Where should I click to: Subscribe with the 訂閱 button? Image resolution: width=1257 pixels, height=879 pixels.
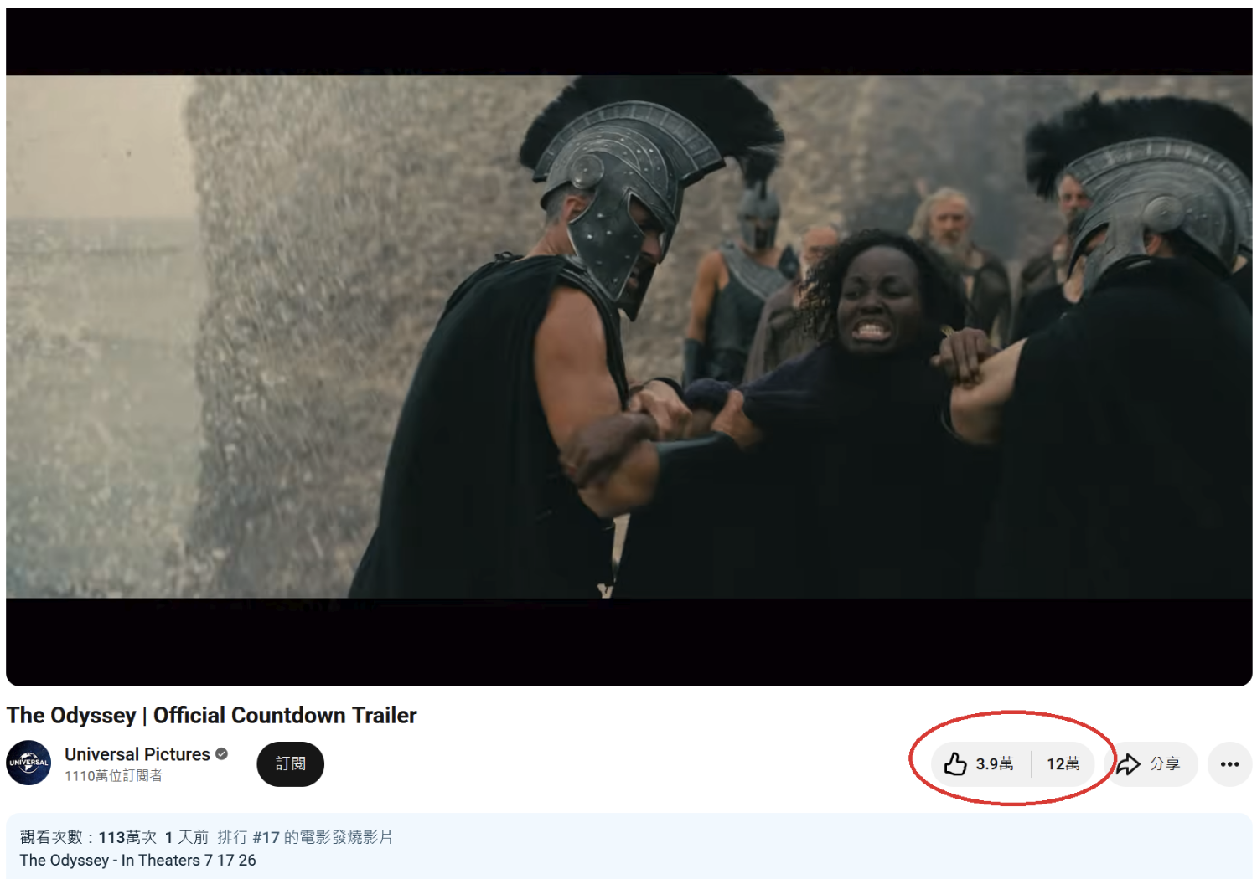point(290,763)
